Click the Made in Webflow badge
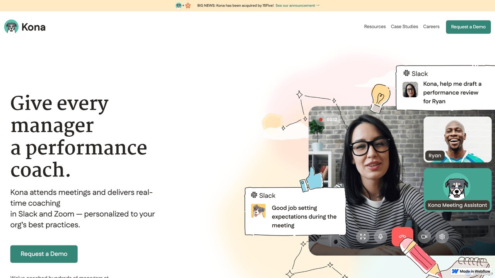The height and width of the screenshot is (278, 495). (x=471, y=271)
